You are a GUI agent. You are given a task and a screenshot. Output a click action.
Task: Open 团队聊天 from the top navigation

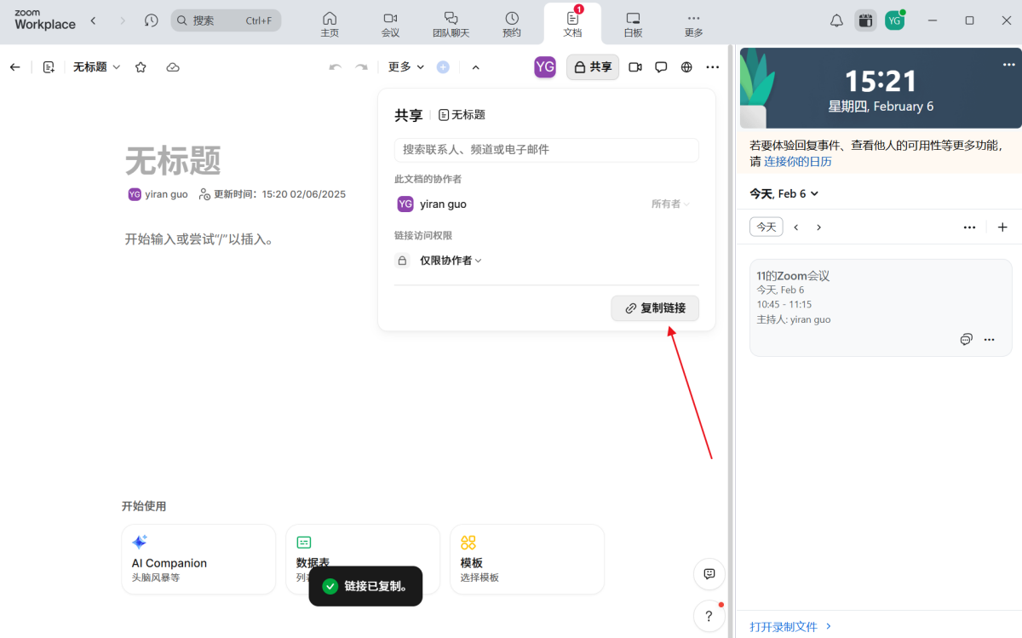[451, 20]
